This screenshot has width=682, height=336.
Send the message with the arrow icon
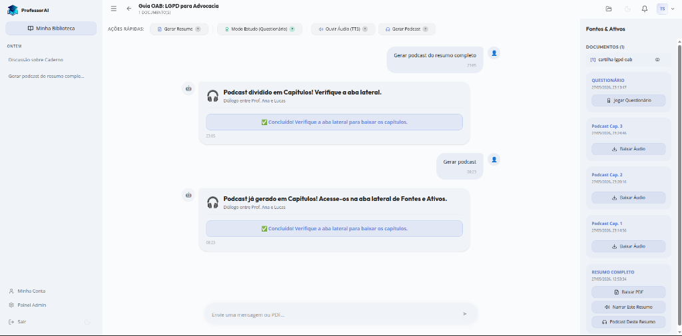pos(464,314)
